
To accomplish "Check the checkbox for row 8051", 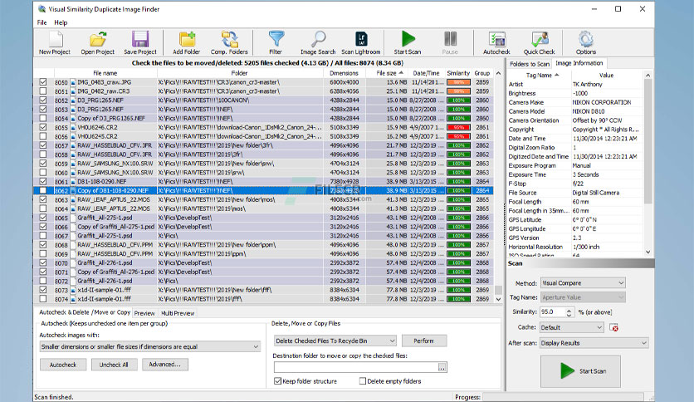I will tap(43, 91).
